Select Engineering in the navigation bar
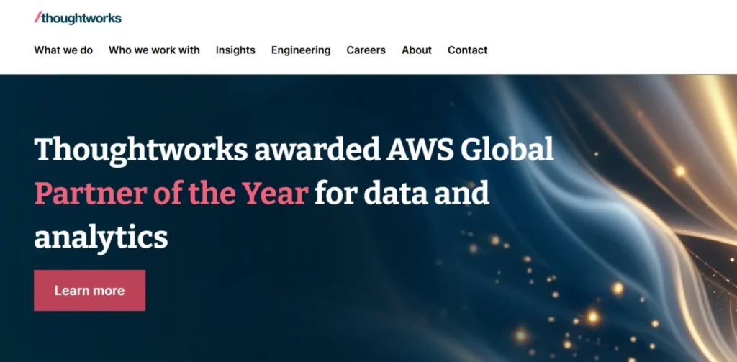 [x=301, y=50]
